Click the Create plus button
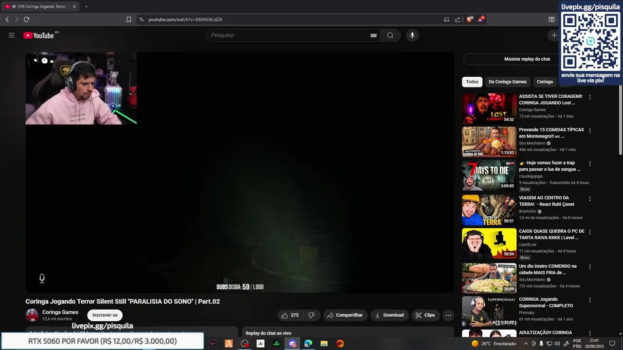This screenshot has width=623, height=350. coord(554,35)
